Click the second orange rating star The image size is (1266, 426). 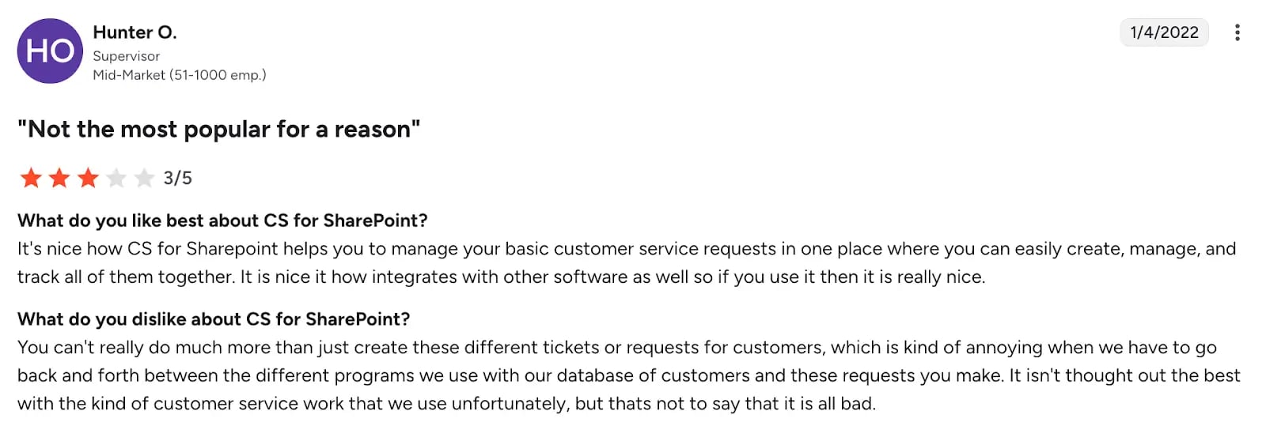click(x=59, y=178)
